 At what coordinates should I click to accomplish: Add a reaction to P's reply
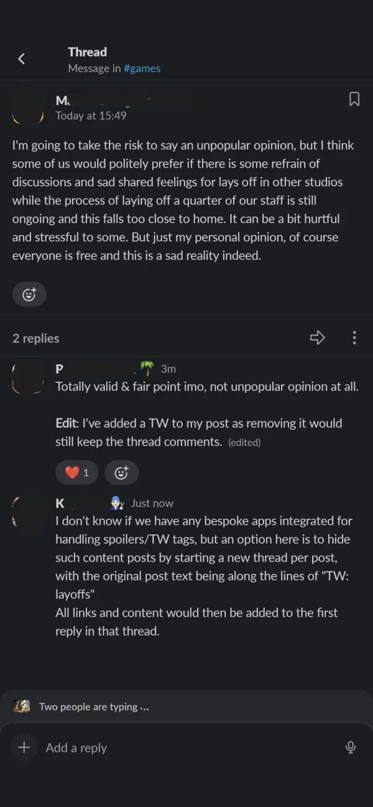121,473
